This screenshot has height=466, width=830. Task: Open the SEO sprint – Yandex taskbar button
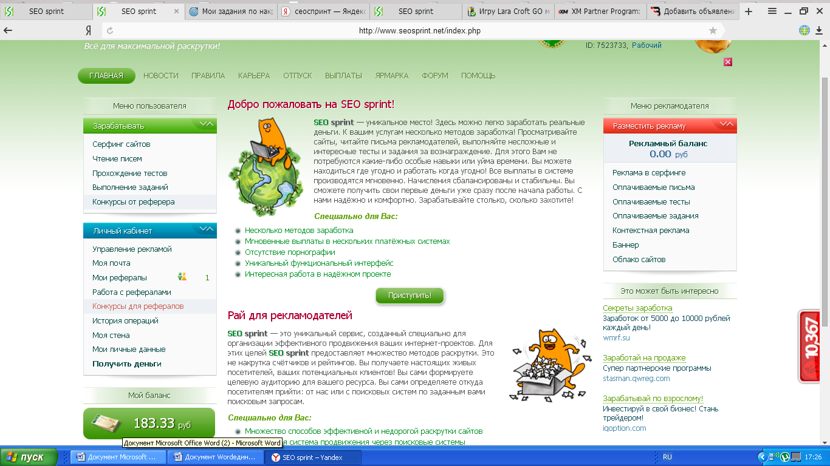(314, 457)
